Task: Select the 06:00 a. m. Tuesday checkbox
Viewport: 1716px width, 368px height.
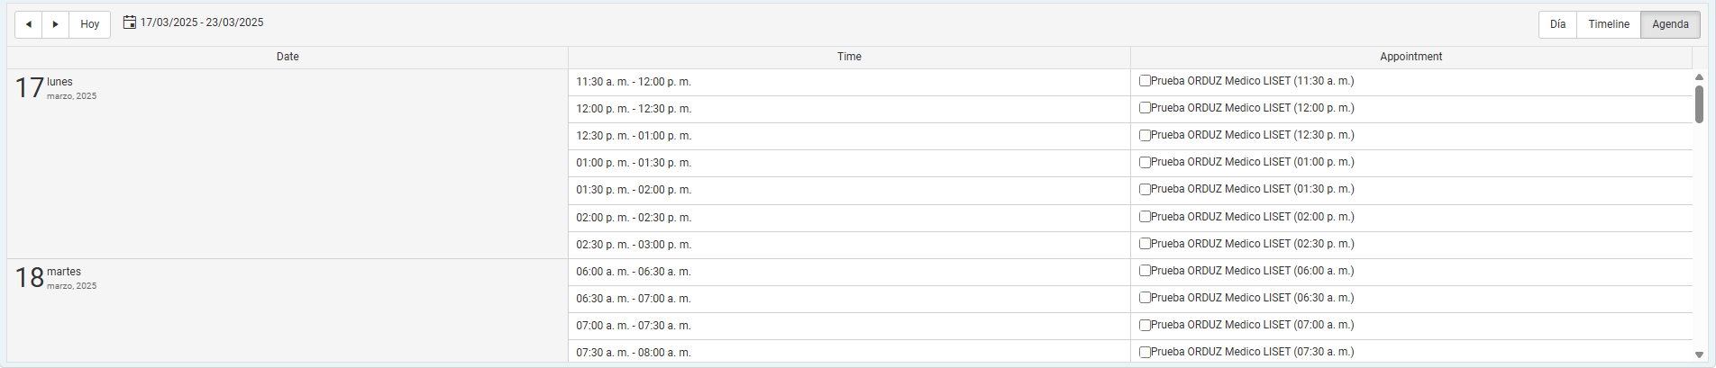Action: 1145,271
